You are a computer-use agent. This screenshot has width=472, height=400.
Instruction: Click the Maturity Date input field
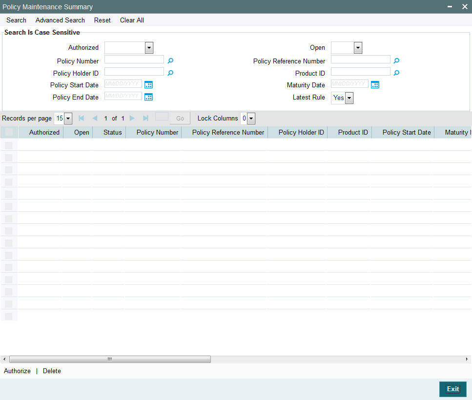click(x=349, y=83)
